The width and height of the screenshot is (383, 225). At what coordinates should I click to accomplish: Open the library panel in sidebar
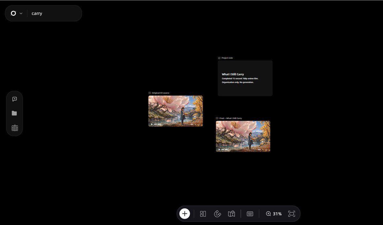click(x=15, y=128)
